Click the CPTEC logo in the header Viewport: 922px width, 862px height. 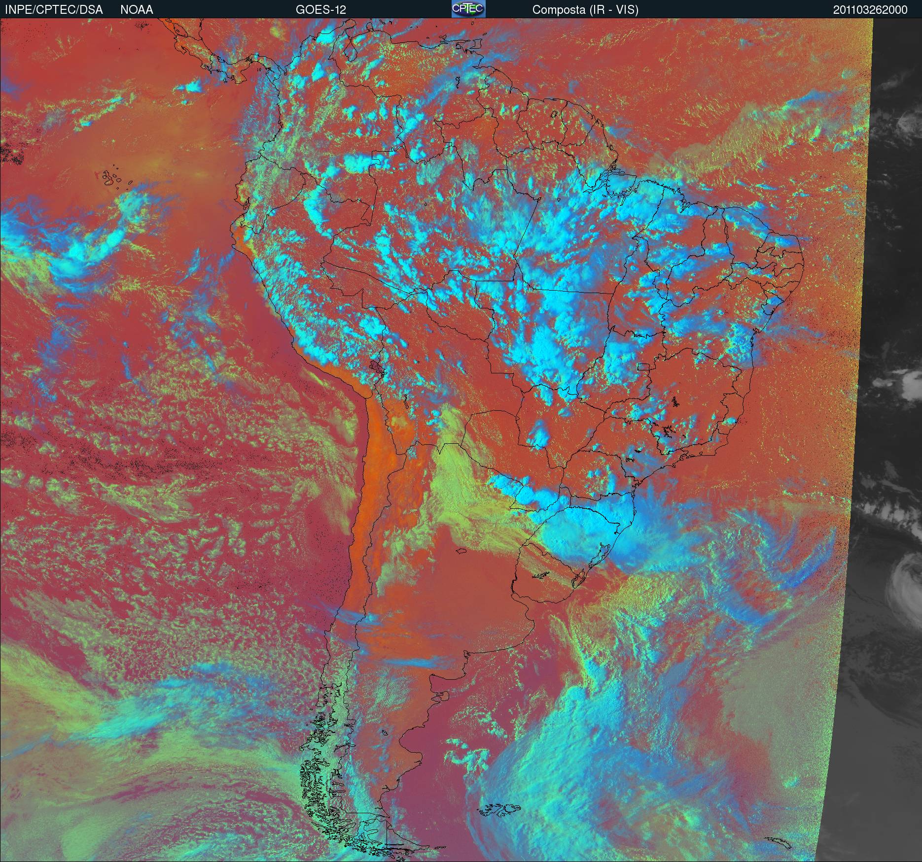tap(468, 9)
